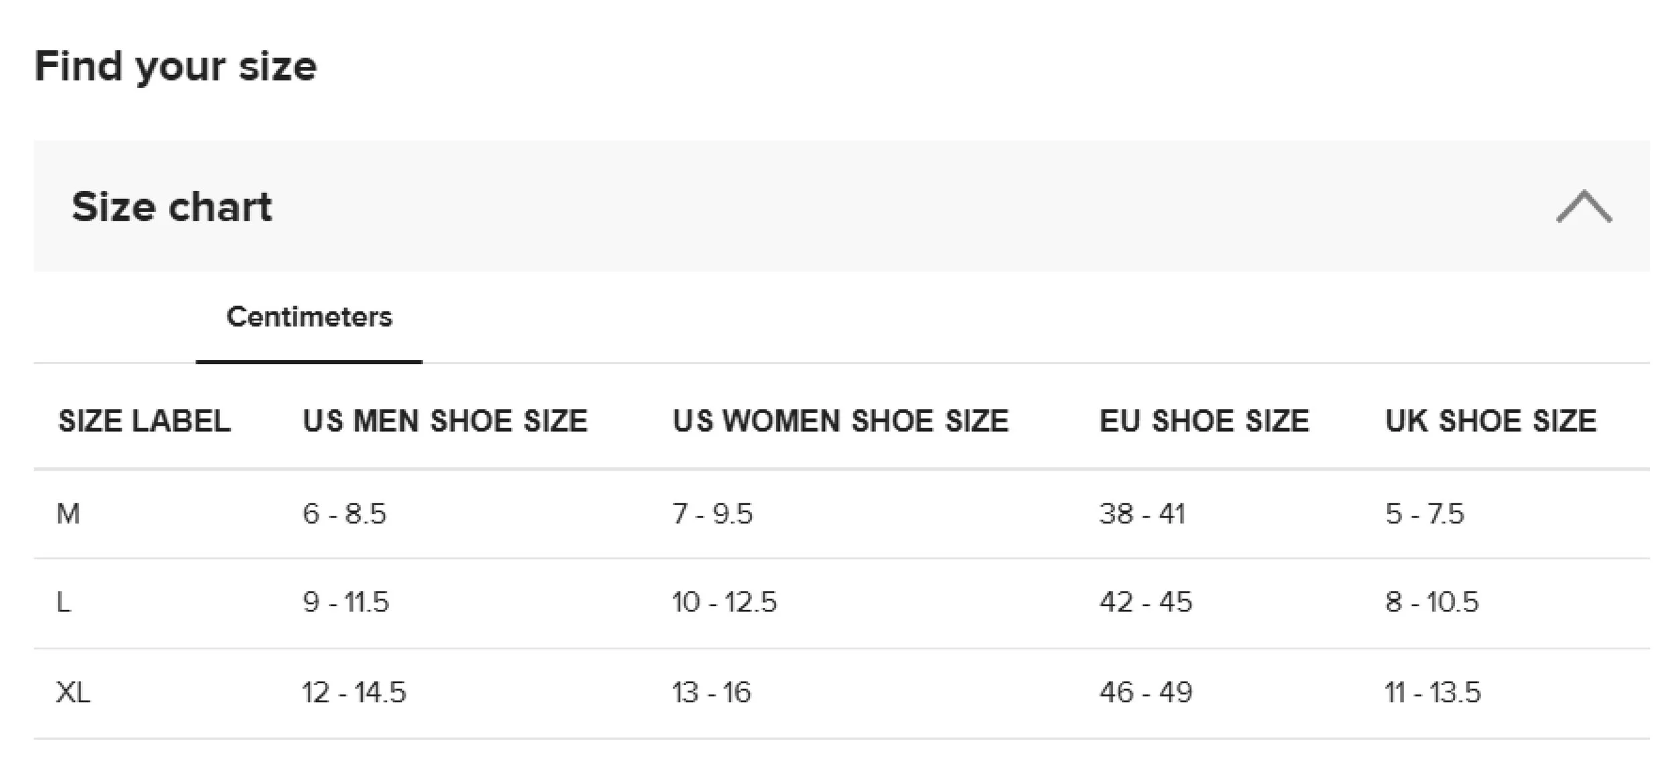Click the SIZE LABEL column header
1677x783 pixels.
pyautogui.click(x=144, y=421)
